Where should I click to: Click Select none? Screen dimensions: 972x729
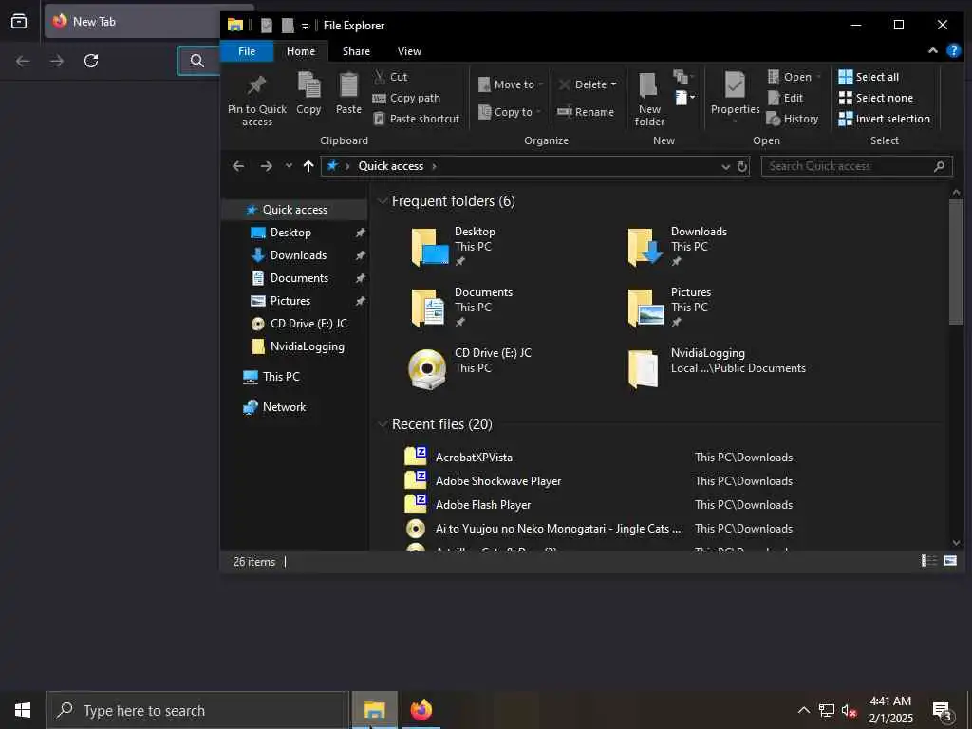pyautogui.click(x=876, y=98)
